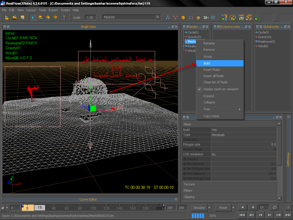Play the animation backward
293x220 pixels.
(243, 207)
